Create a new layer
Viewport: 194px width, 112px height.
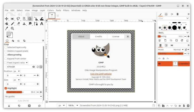pos(159,106)
